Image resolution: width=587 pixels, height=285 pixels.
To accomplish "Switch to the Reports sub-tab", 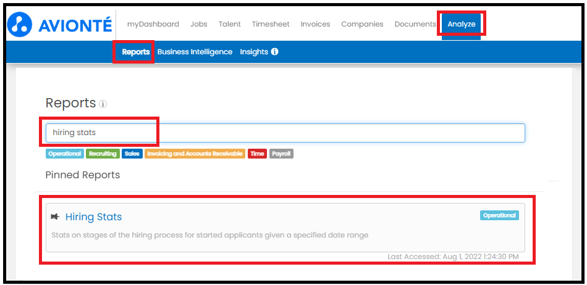I will 135,52.
